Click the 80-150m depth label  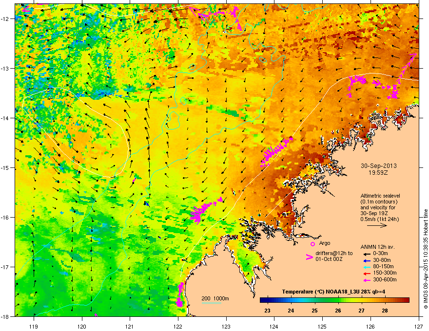pyautogui.click(x=383, y=267)
